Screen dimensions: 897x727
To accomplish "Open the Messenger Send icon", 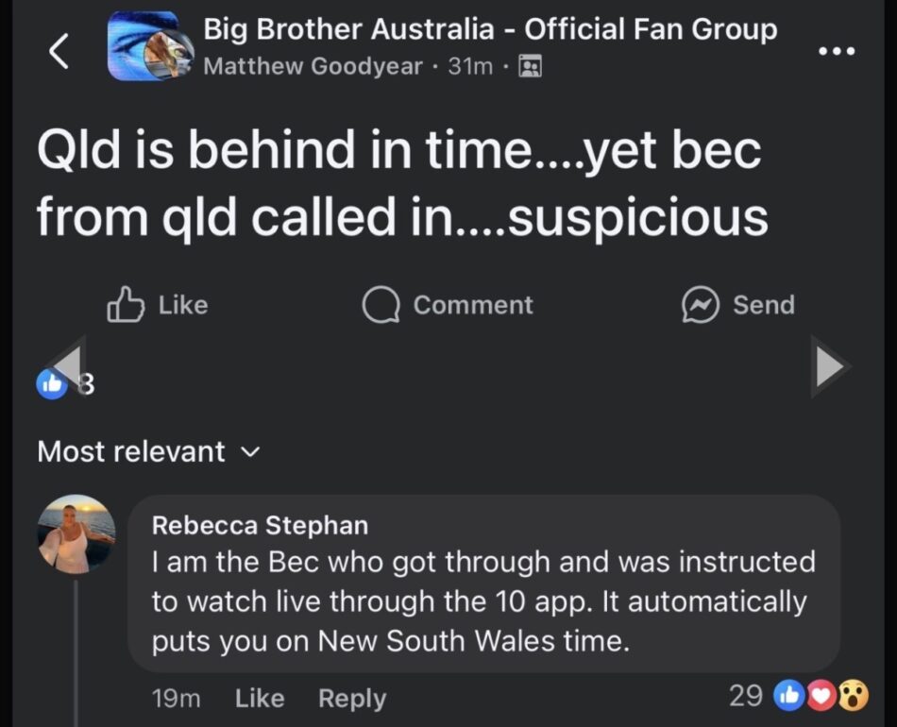I will pos(700,305).
